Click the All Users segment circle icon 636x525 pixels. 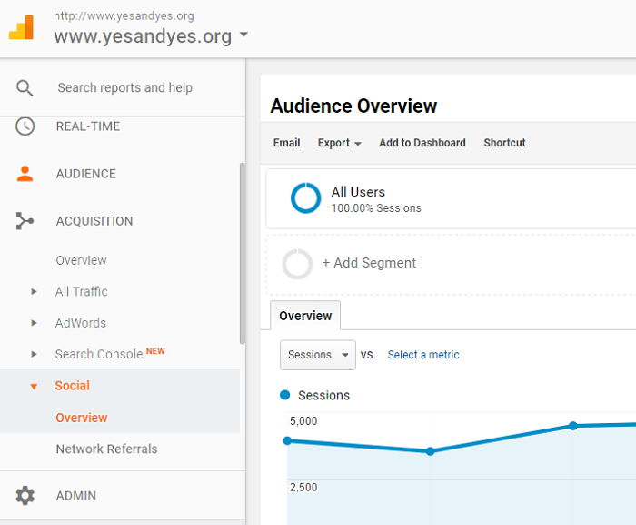click(x=305, y=198)
